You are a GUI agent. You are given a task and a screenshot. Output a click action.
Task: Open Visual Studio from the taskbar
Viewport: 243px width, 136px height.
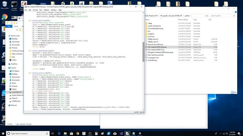[x=121, y=133]
